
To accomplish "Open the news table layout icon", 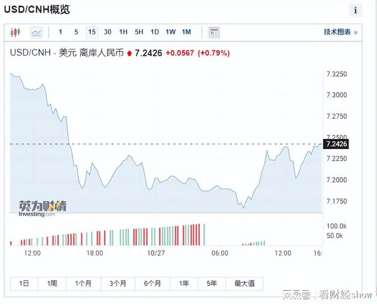I will [x=214, y=33].
